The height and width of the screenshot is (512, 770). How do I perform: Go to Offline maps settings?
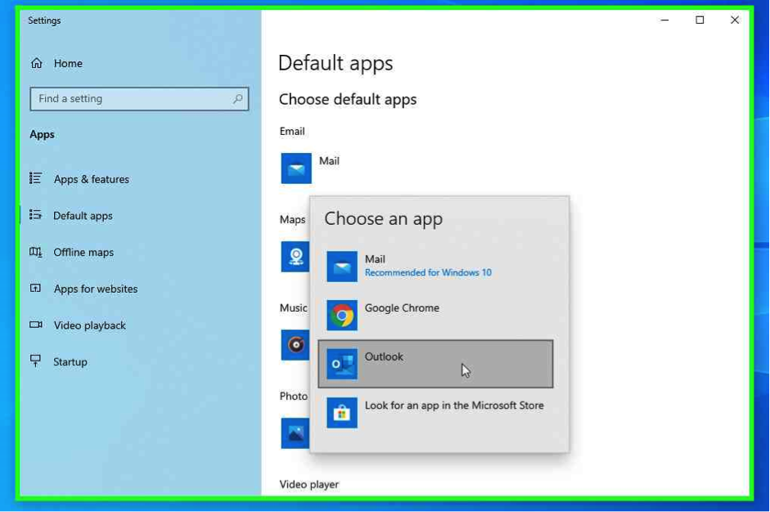tap(83, 252)
